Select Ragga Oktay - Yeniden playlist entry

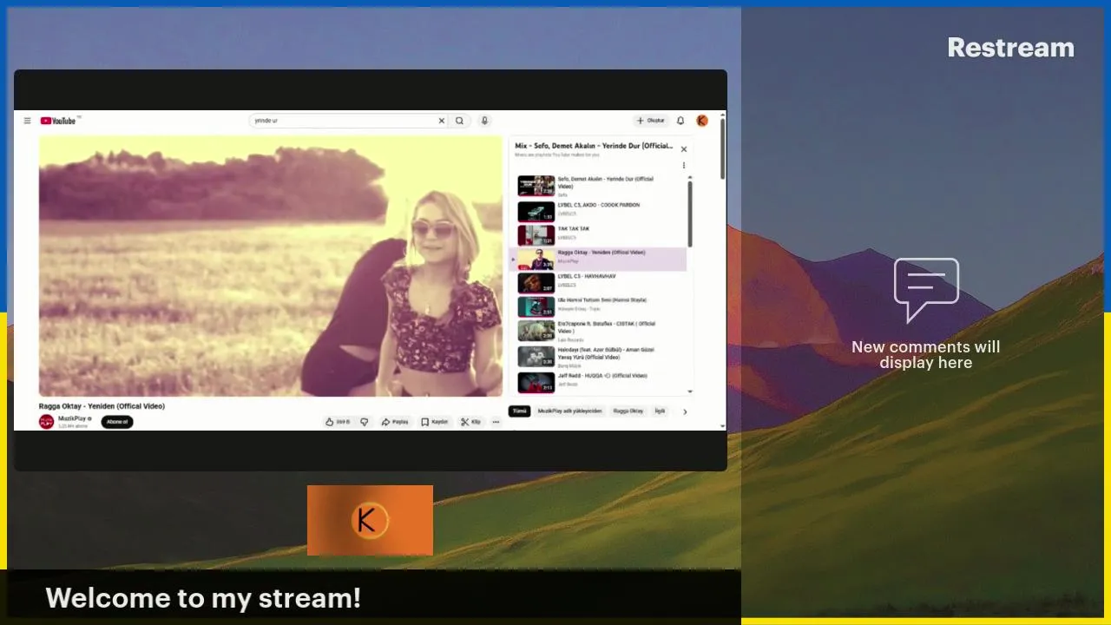click(599, 259)
